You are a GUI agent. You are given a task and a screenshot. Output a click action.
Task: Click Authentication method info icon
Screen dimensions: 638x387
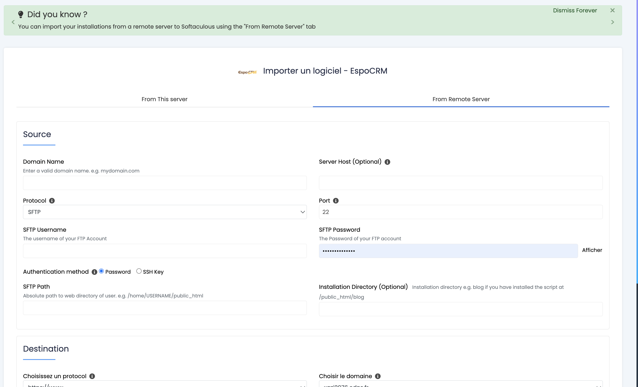tap(94, 272)
